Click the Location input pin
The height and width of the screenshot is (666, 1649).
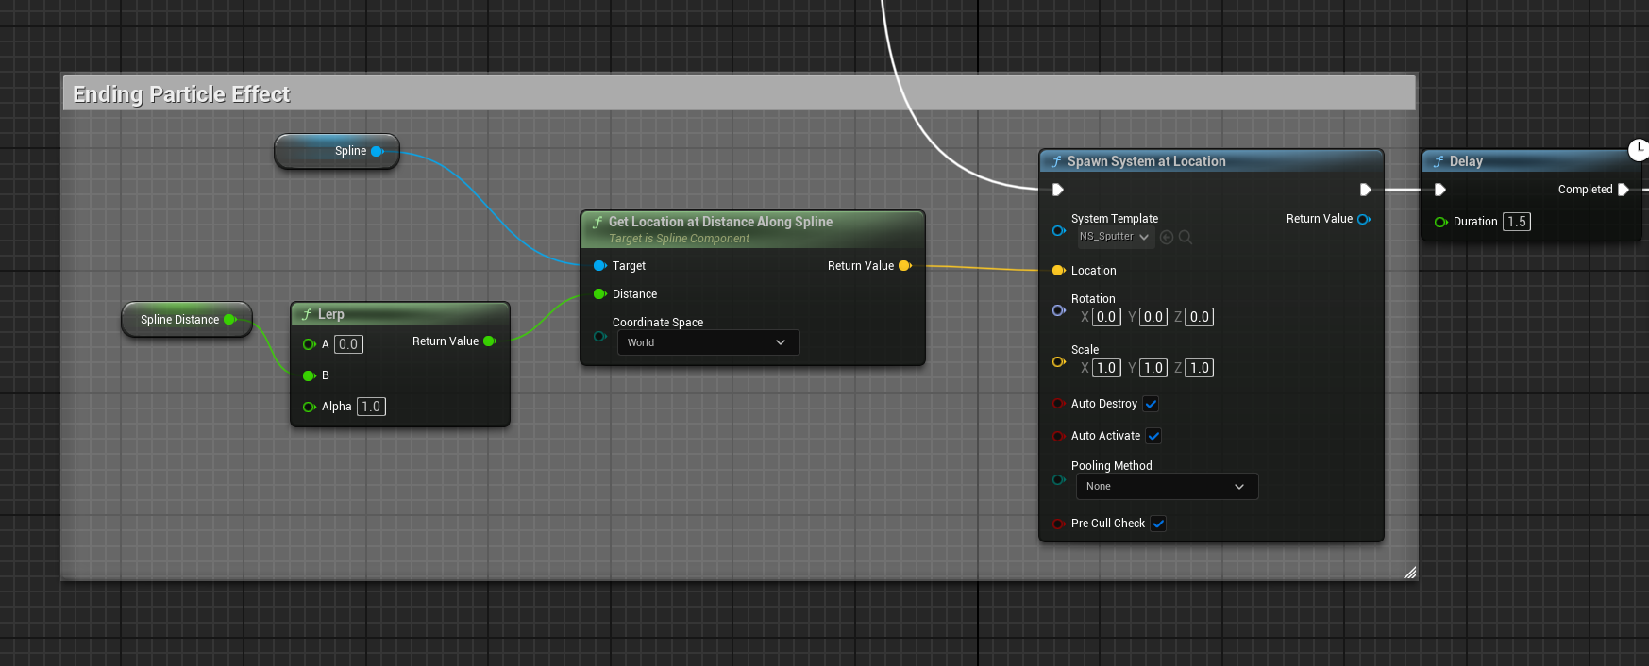click(x=1058, y=271)
